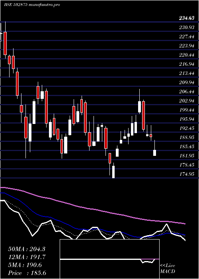This screenshot has width=199, height=279.
Task: Select the 195.94 price level label
Action: point(186,119)
